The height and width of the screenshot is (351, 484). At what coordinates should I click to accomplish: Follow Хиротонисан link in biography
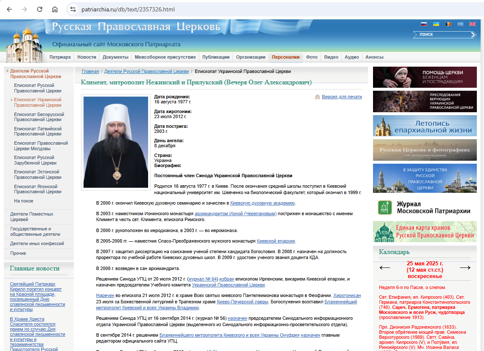tap(347, 295)
